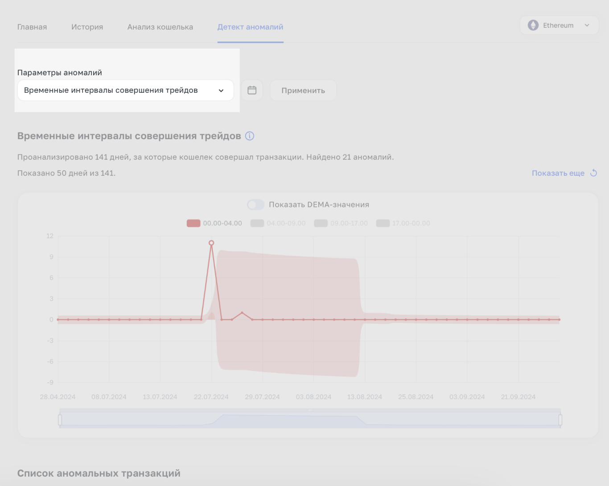Click the Список аномальных транзакций heading
This screenshot has width=609, height=486.
99,473
